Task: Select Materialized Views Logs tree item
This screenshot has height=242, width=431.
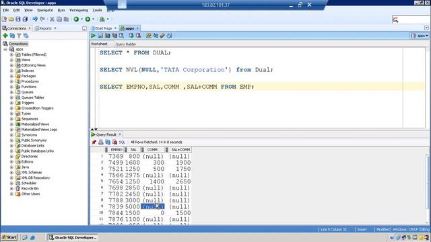Action: (39, 130)
